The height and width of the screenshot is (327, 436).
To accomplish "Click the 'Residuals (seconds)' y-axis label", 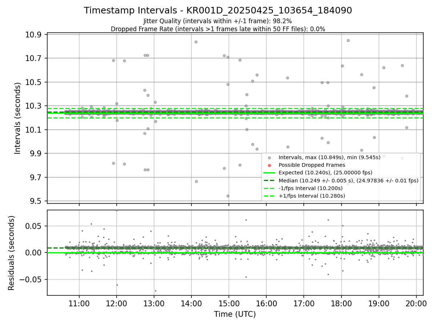I will tap(12, 253).
